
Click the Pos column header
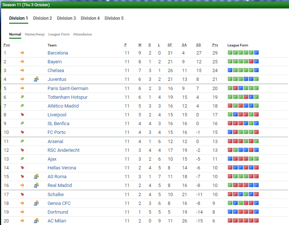pyautogui.click(x=7, y=45)
